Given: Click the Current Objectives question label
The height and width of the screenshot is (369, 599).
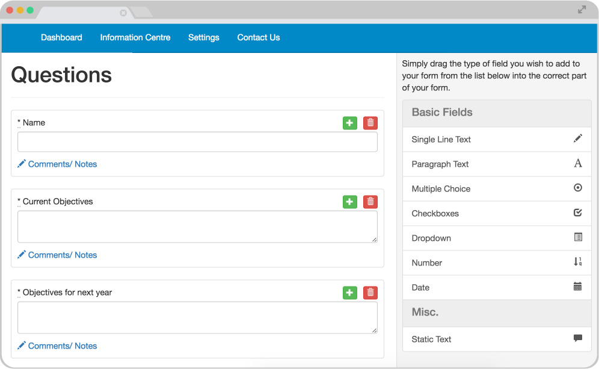Looking at the screenshot, I should [58, 202].
